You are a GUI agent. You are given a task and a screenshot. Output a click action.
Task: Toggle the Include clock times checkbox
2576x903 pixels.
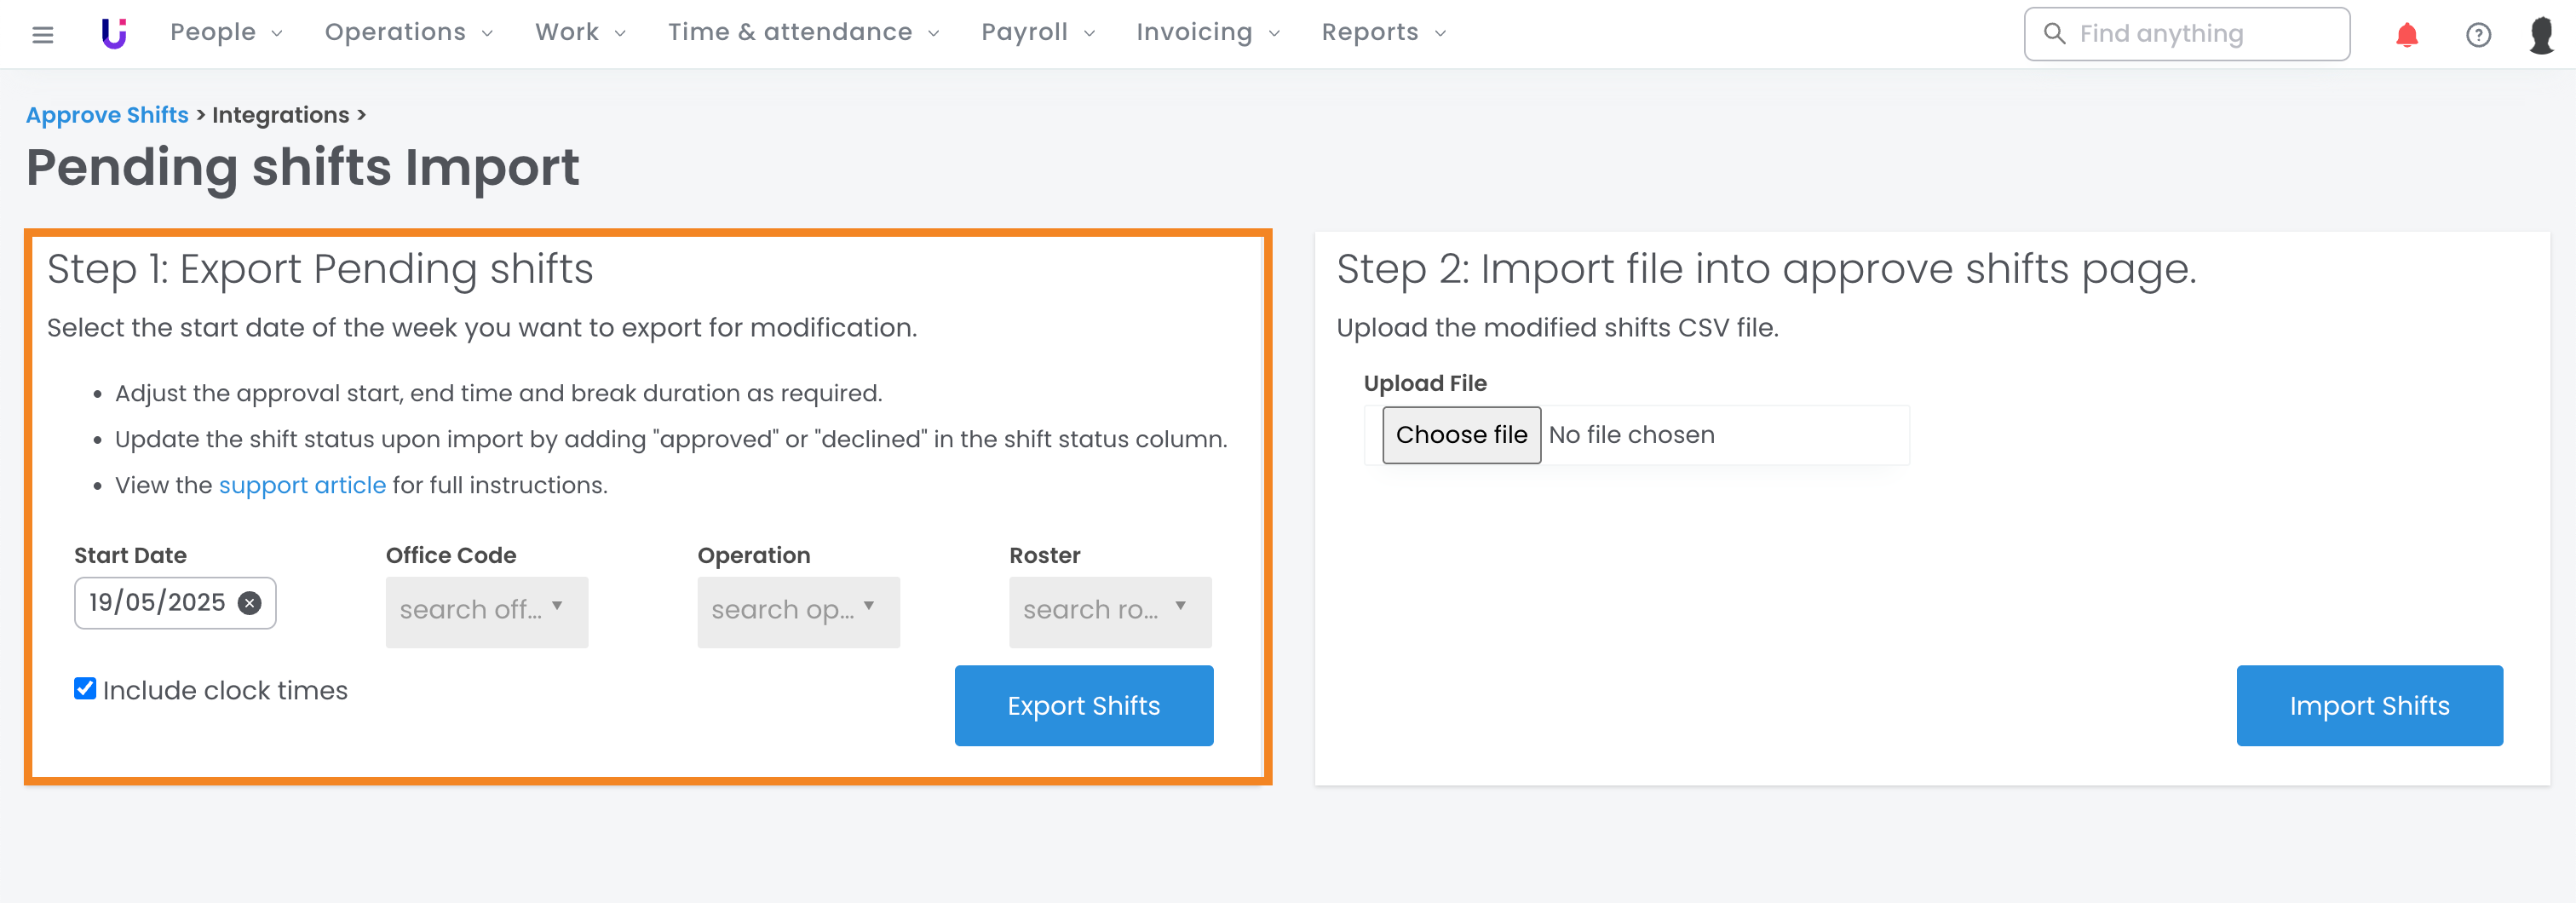coord(85,689)
